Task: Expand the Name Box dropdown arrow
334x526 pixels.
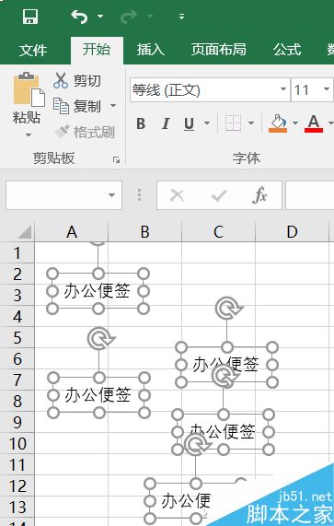Action: [x=112, y=195]
